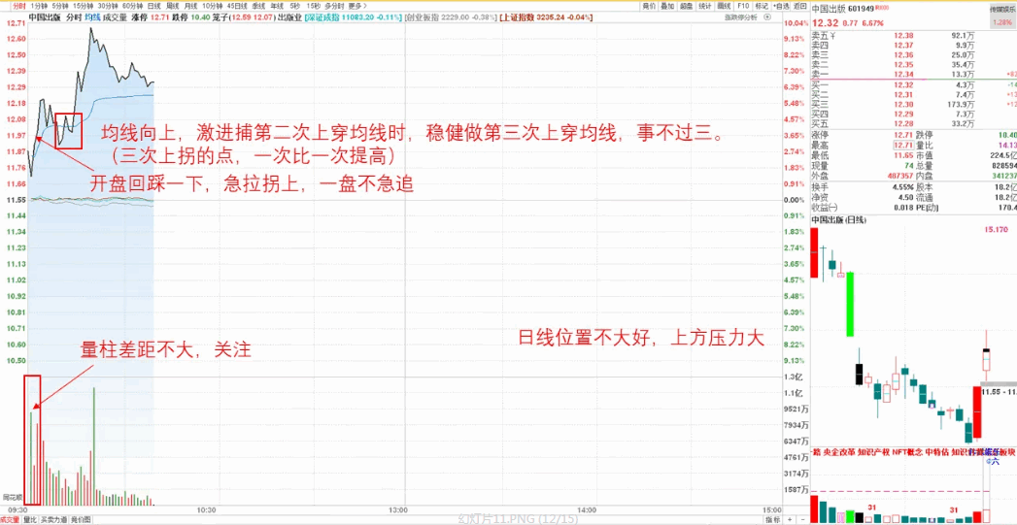The width and height of the screenshot is (1017, 525).
Task: Switch to the 15分钟 chart period
Action: click(83, 6)
